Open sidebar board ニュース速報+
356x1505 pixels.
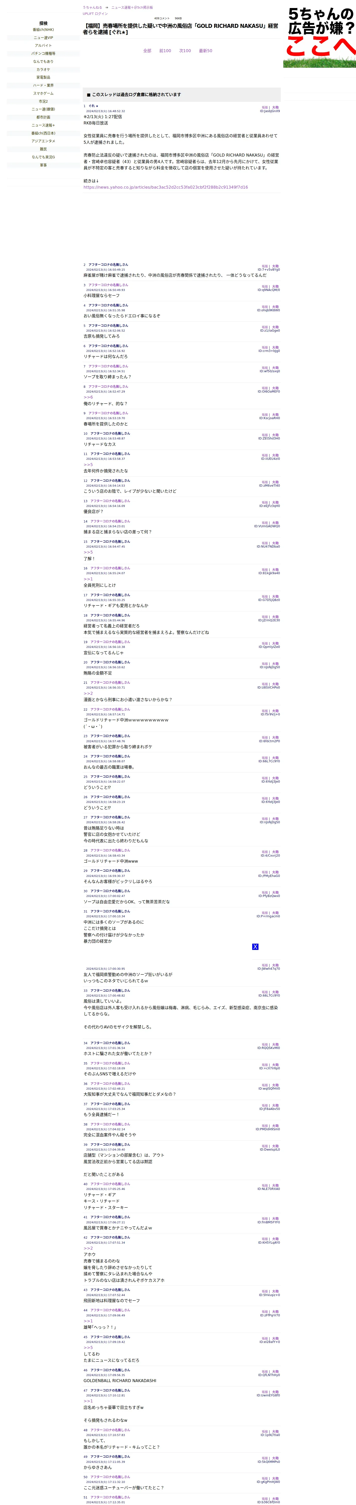[x=43, y=125]
